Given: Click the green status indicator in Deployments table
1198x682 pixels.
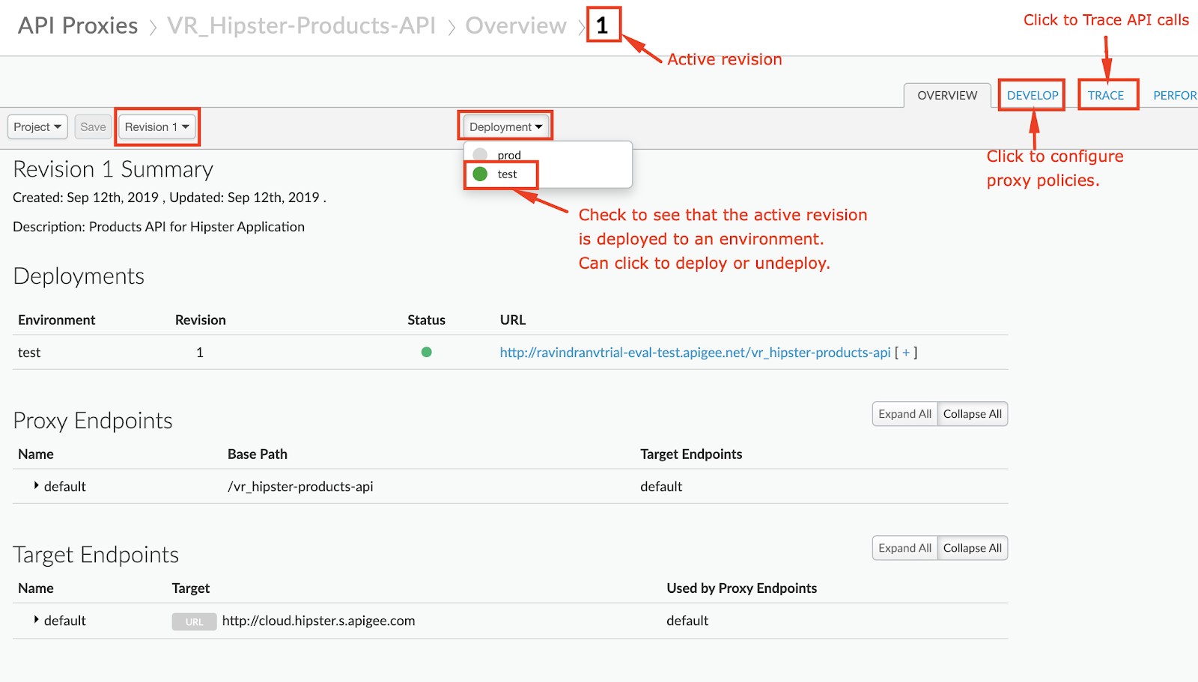Looking at the screenshot, I should [x=427, y=352].
